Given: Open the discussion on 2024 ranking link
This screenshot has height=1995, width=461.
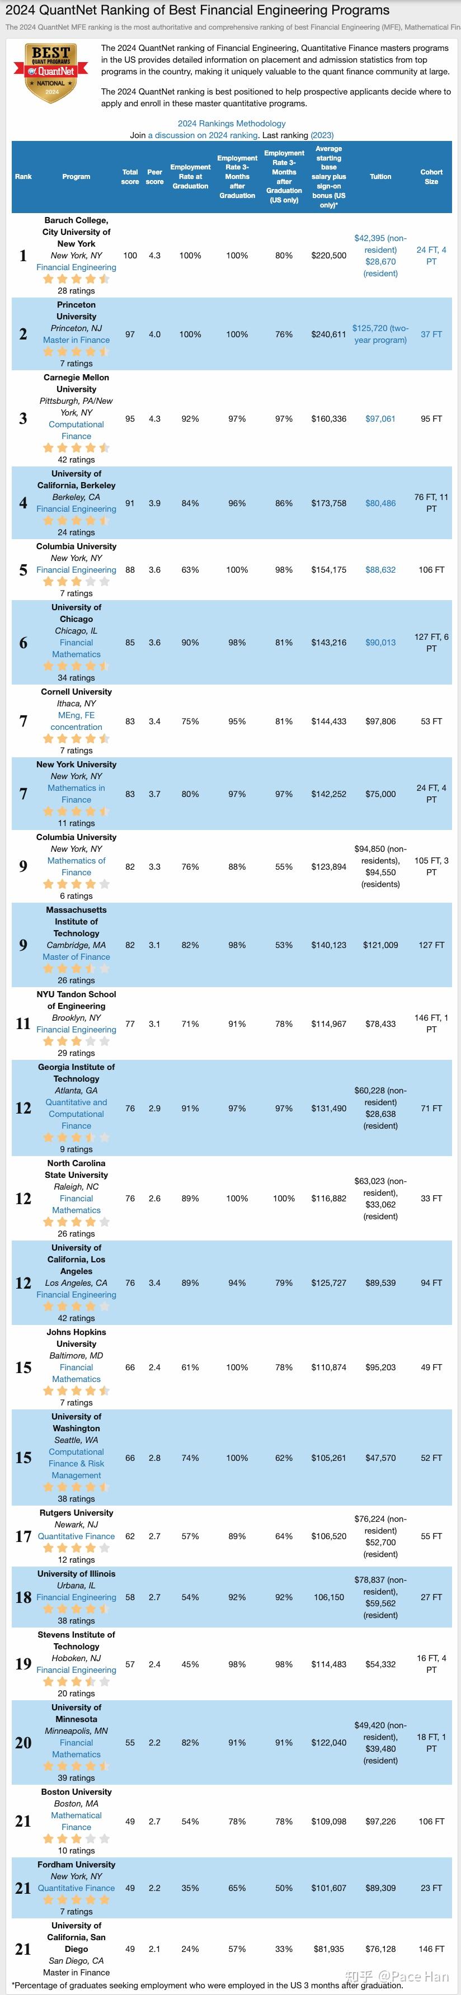Looking at the screenshot, I should tap(203, 135).
